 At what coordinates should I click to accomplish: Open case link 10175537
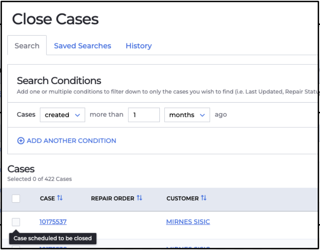[53, 222]
